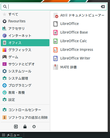This screenshot has width=110, height=138.
Task: Launch Atril document viewer icon
Action: [x=56, y=16]
